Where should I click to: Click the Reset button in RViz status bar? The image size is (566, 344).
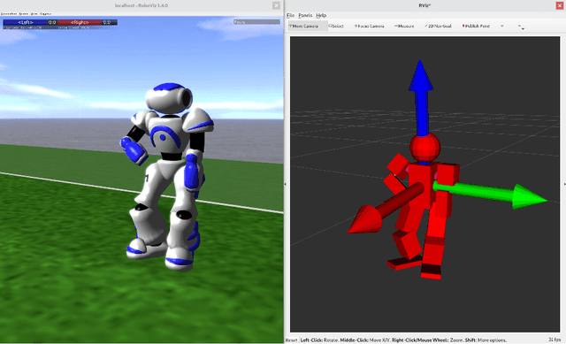(291, 340)
